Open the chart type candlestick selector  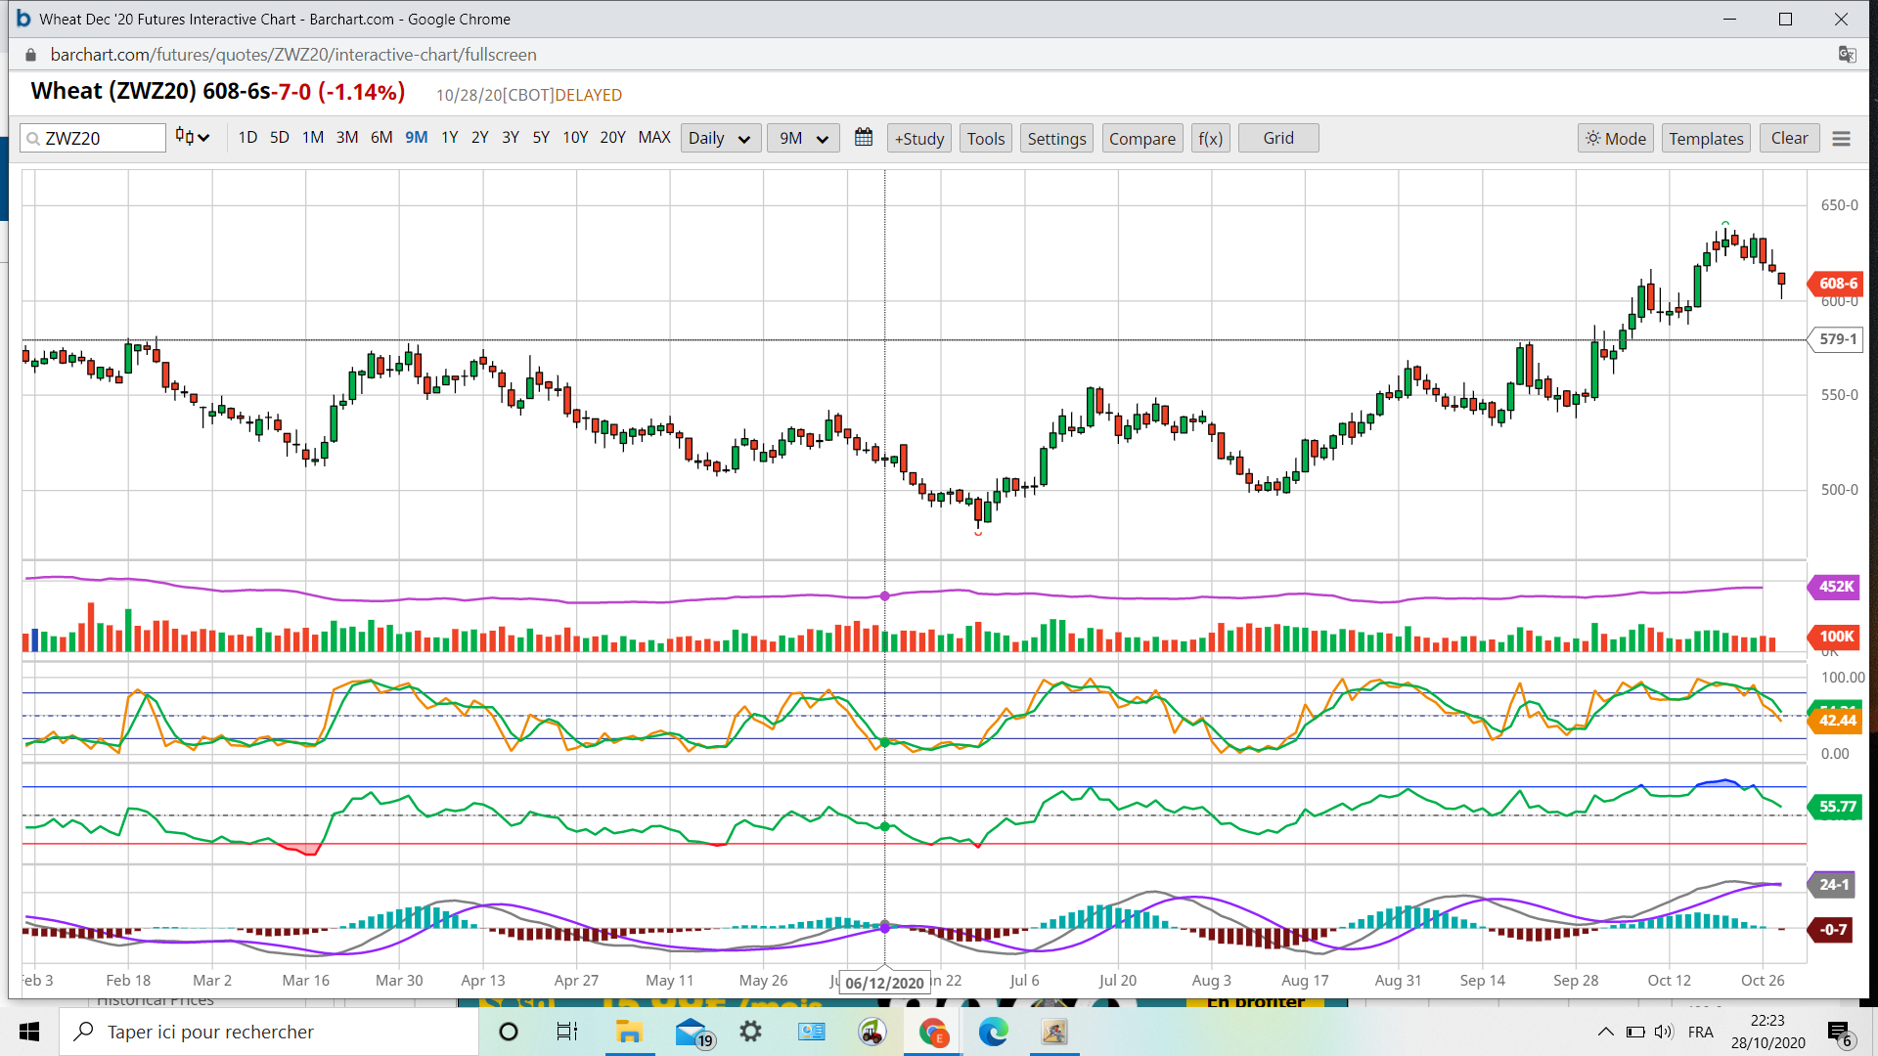coord(192,138)
